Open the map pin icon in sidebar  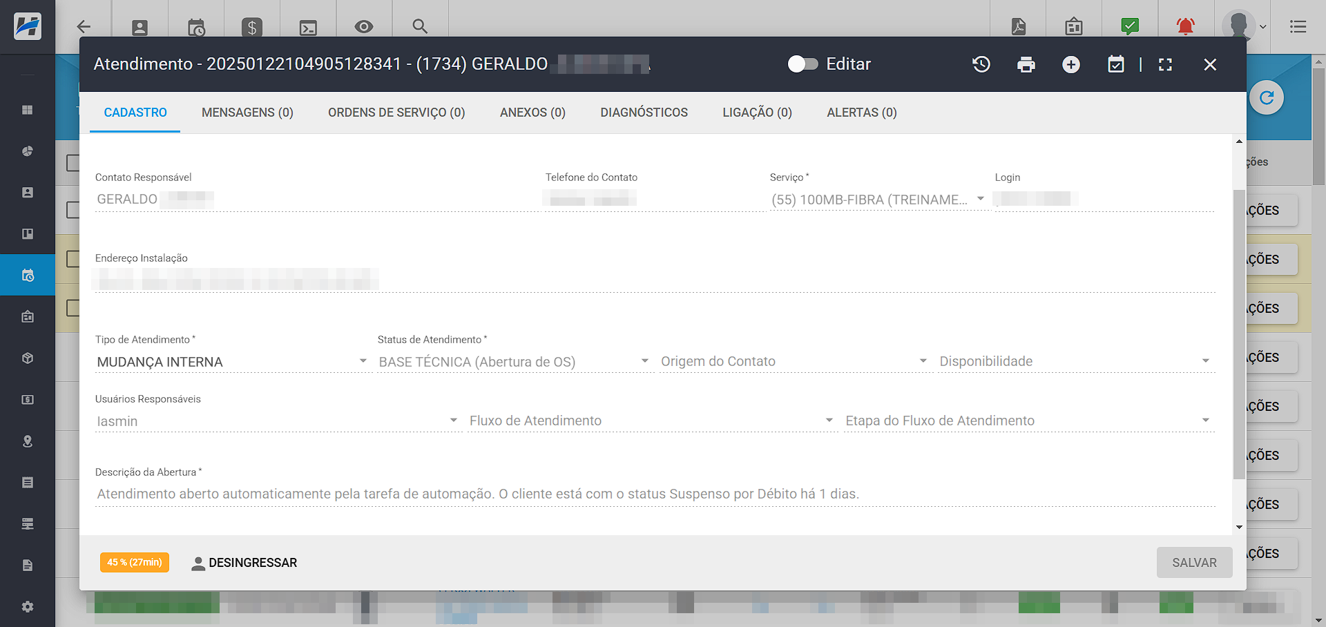28,441
